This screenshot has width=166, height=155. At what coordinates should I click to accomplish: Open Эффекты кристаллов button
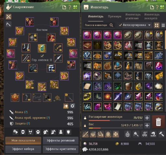(x=61, y=149)
